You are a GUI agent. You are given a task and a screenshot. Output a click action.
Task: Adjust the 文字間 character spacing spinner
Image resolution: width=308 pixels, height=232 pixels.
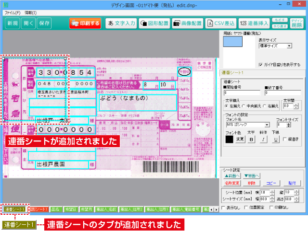[x=296, y=106]
